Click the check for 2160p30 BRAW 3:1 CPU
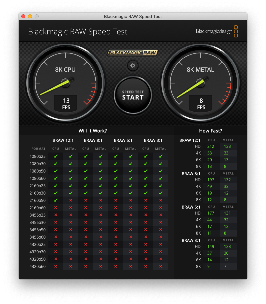Viewport: 266px width, 304px height. [x=146, y=193]
